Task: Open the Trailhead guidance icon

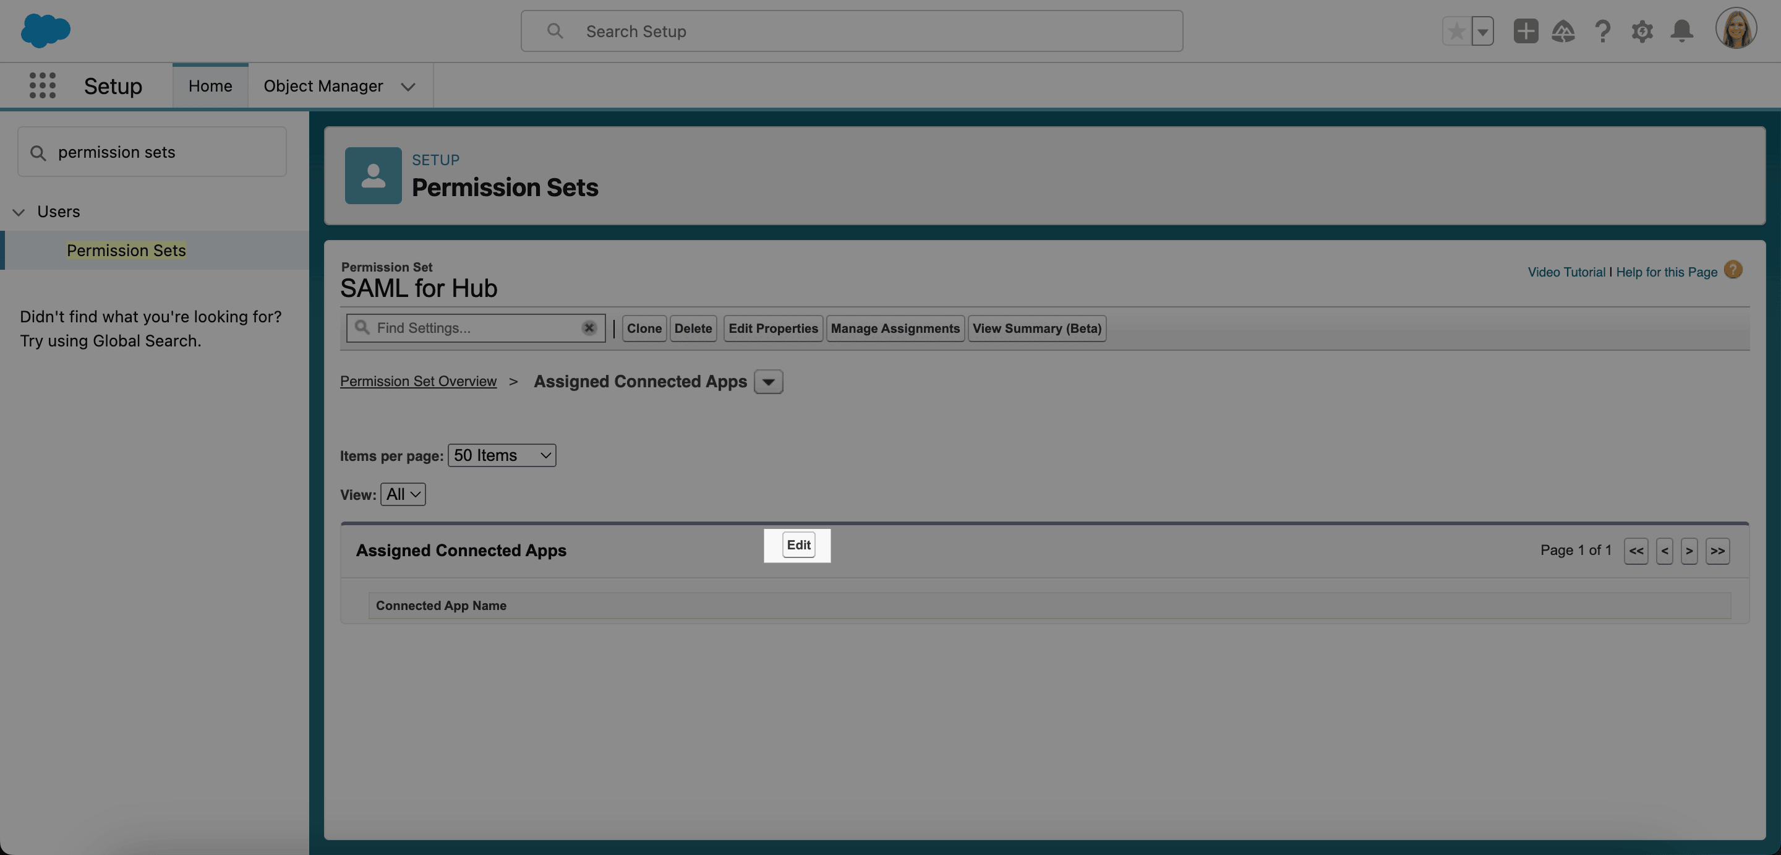Action: click(x=1563, y=31)
